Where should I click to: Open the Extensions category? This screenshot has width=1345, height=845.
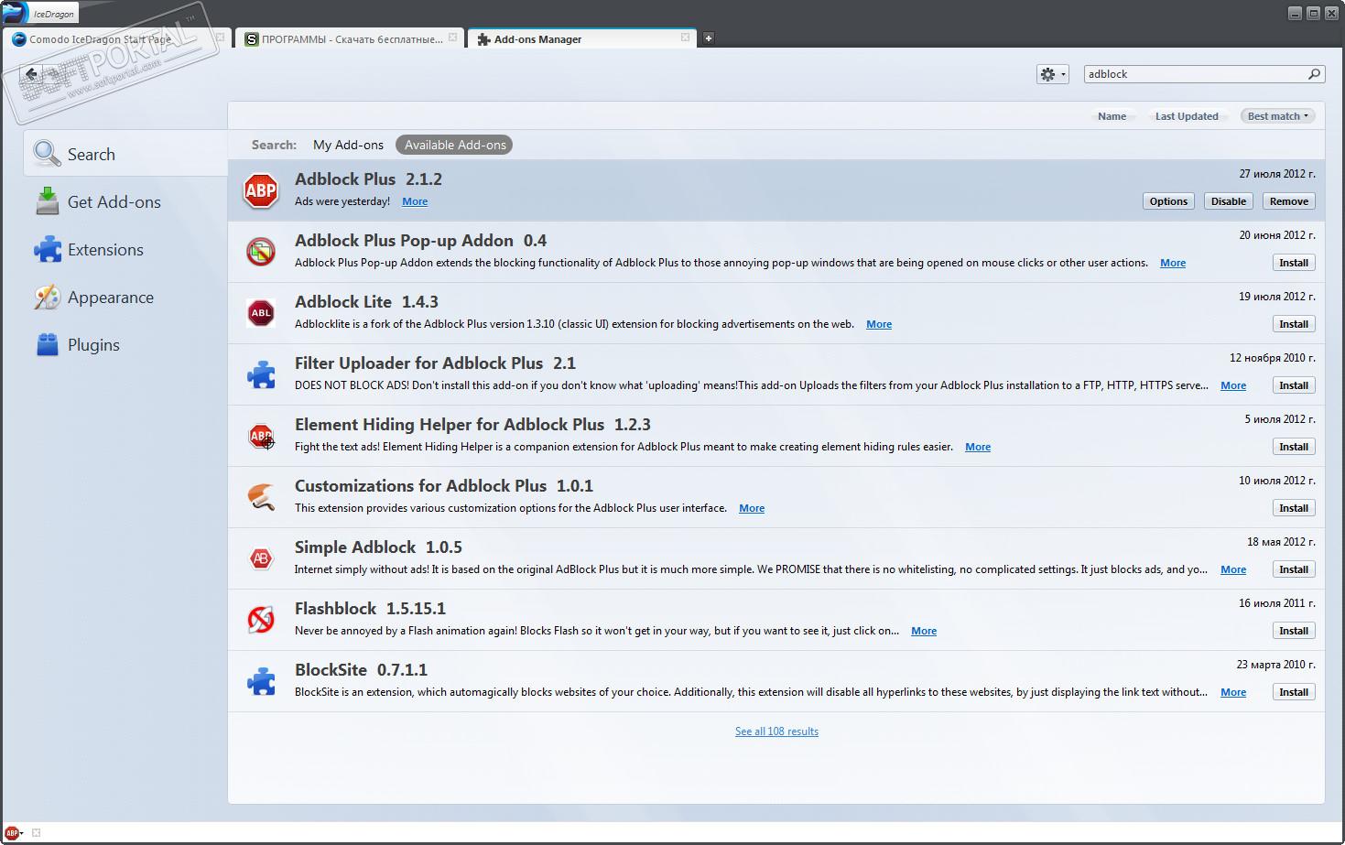point(125,249)
